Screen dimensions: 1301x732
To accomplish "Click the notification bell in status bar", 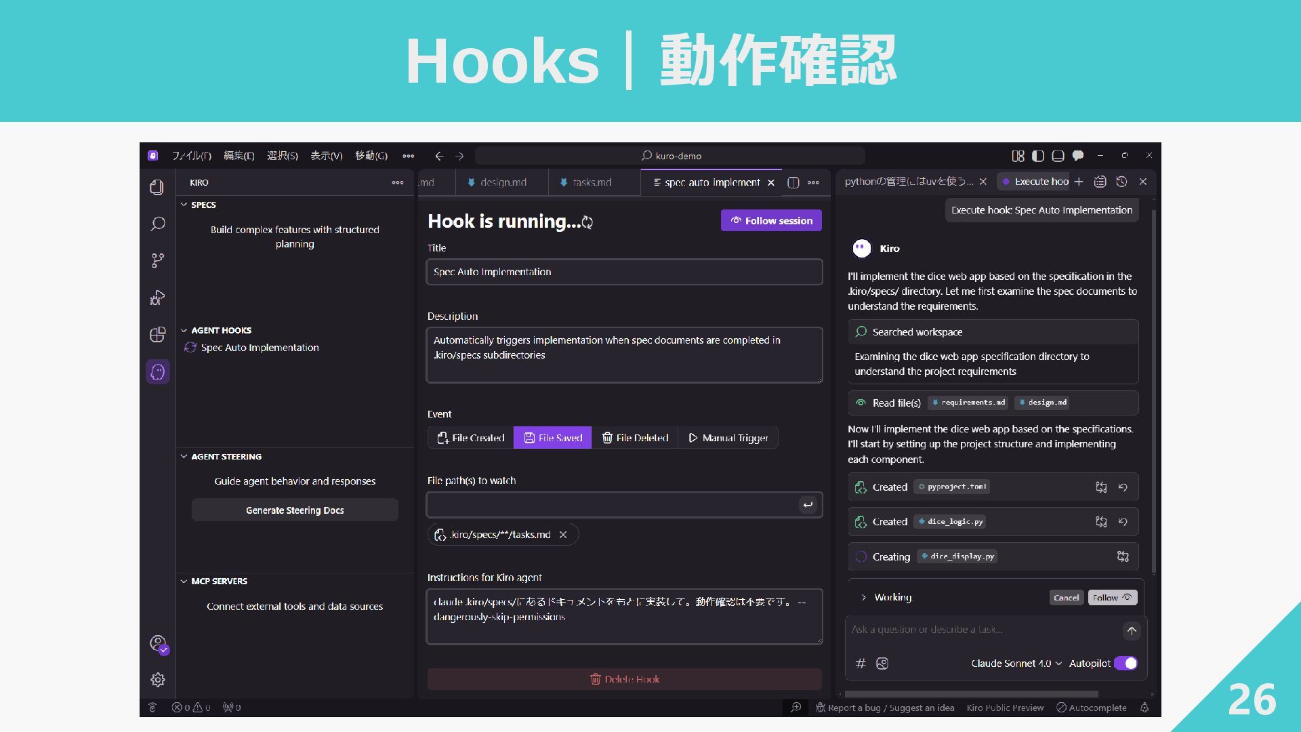I will [1144, 708].
